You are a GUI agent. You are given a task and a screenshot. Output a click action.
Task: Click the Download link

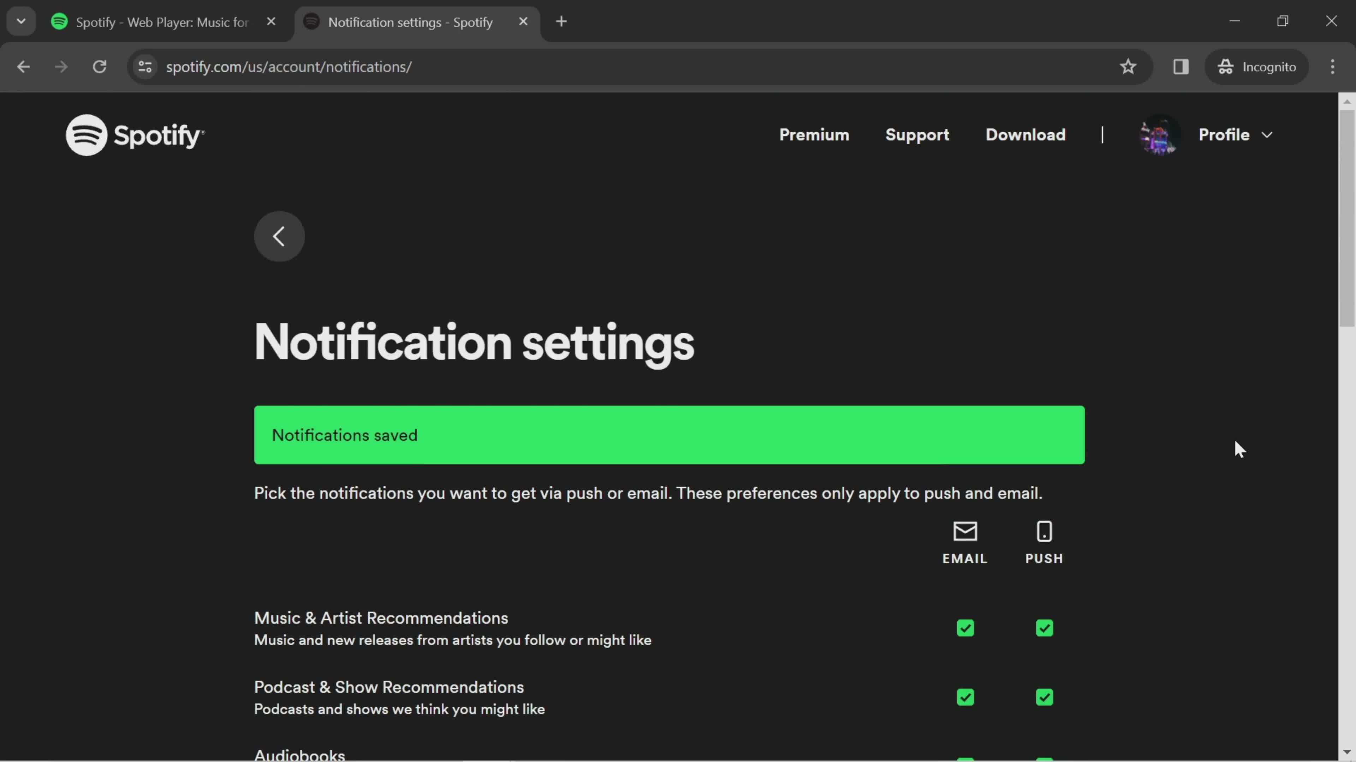[1025, 134]
